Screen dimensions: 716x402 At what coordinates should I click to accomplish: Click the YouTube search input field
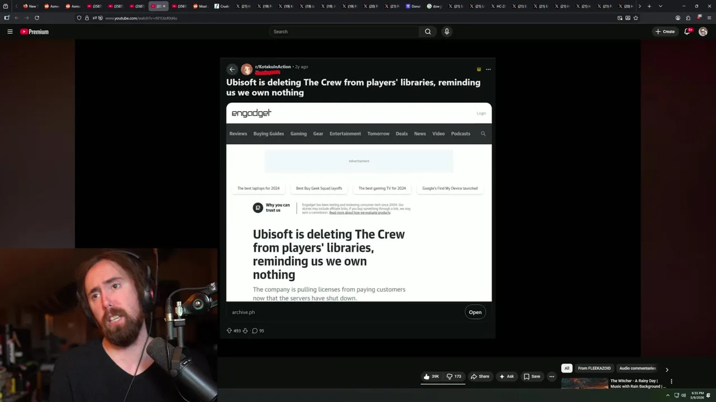point(344,32)
